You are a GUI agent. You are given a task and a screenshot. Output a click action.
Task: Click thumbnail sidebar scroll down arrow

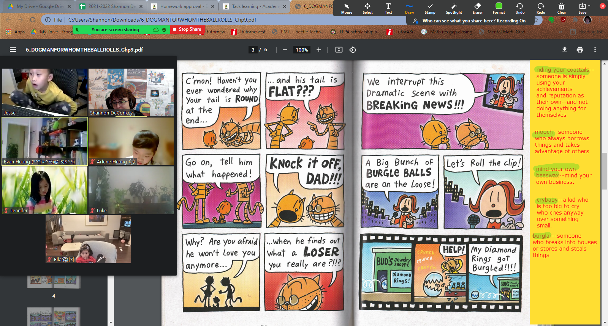[111, 323]
